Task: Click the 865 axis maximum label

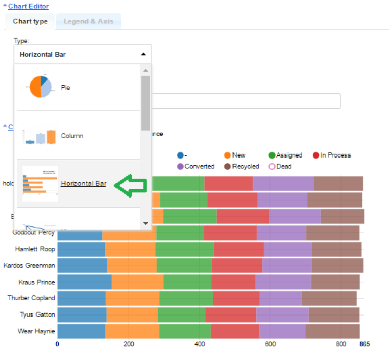Action: click(365, 344)
